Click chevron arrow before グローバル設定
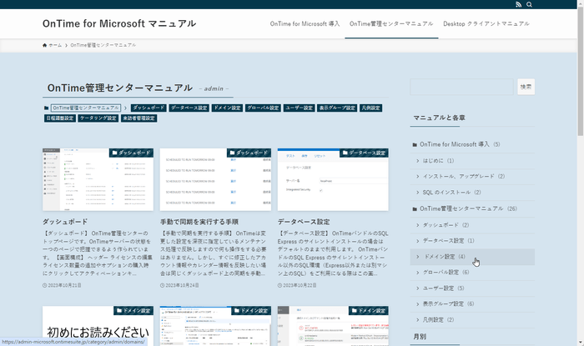Viewport: 584px width, 346px height. coord(417,273)
